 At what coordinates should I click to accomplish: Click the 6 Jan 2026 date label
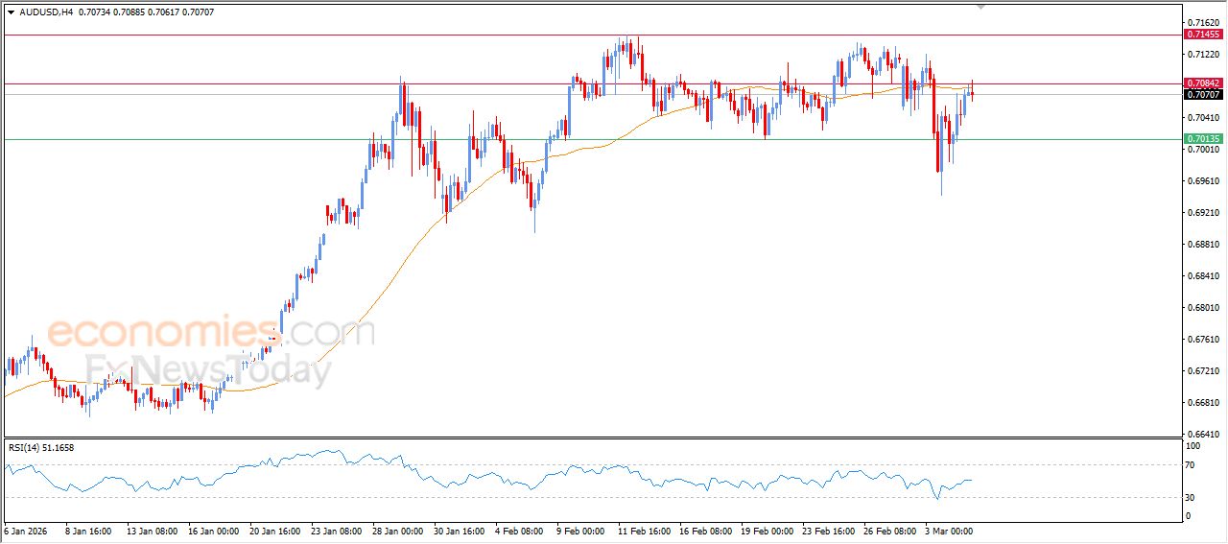(27, 530)
